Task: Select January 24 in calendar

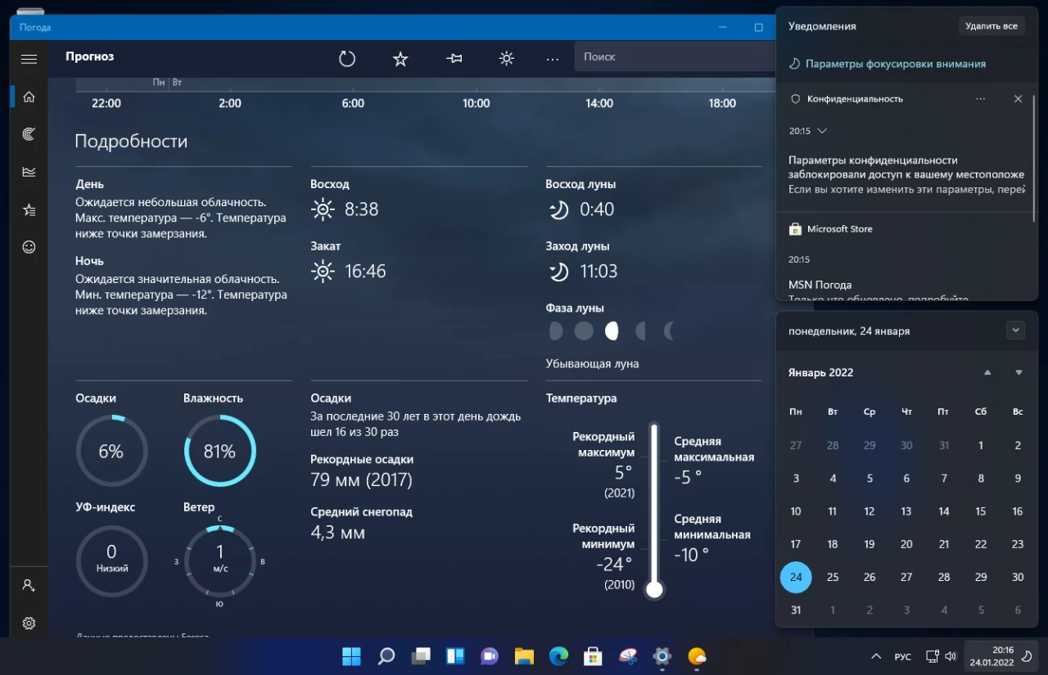Action: point(796,577)
